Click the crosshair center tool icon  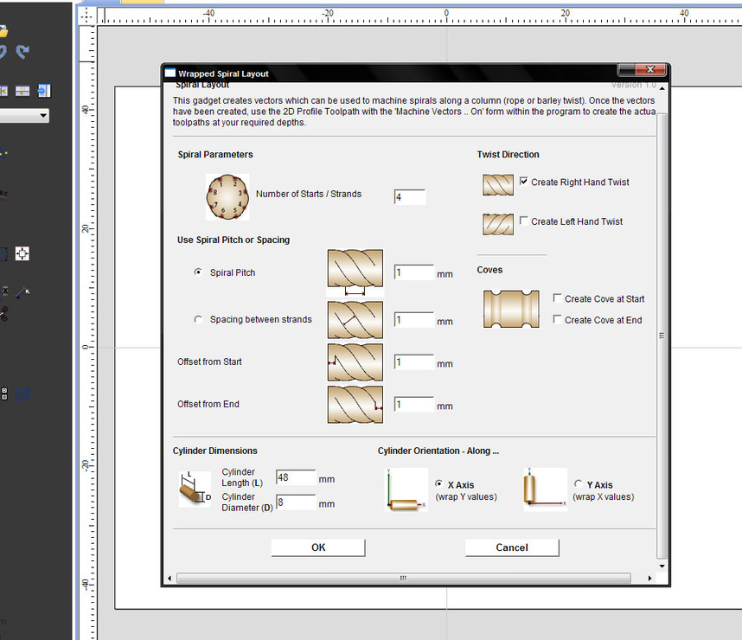pyautogui.click(x=22, y=253)
